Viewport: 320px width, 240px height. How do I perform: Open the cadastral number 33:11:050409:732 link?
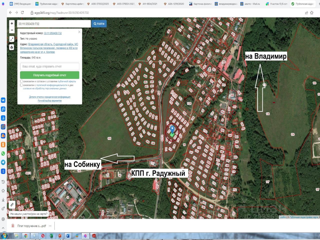53,33
